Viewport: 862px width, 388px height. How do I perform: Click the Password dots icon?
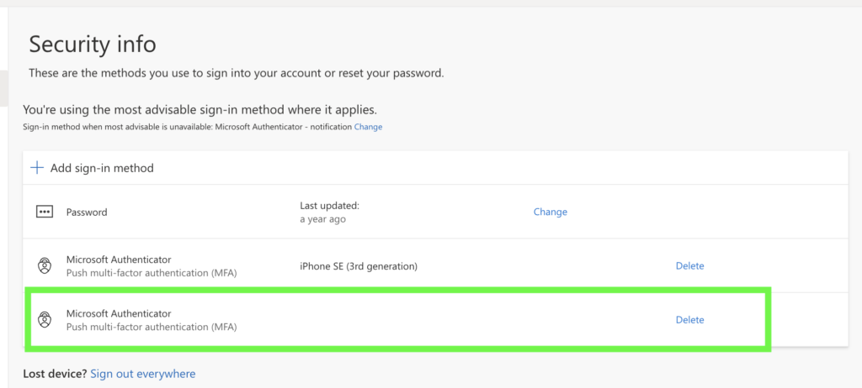45,212
